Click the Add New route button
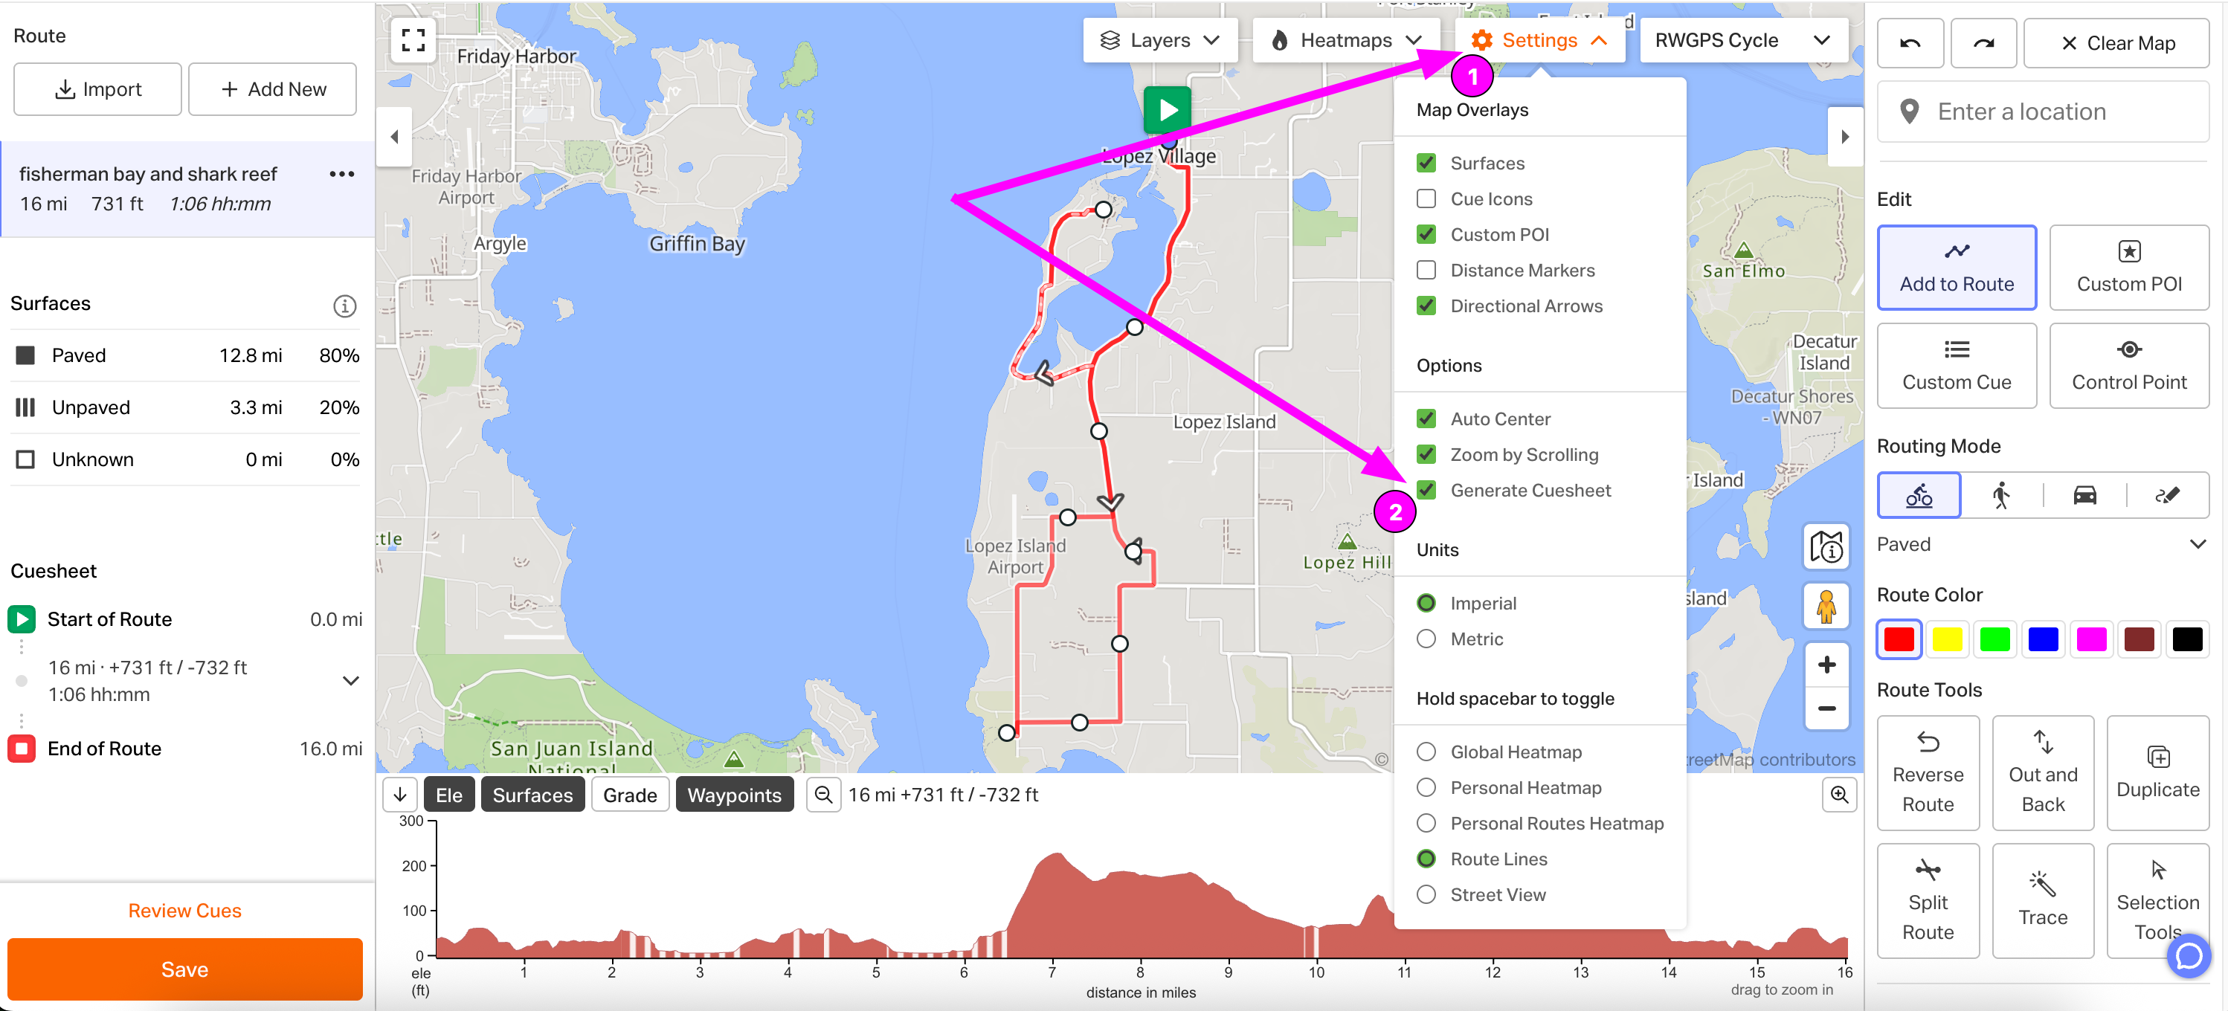Screen dimensions: 2228x1011 (x=272, y=88)
